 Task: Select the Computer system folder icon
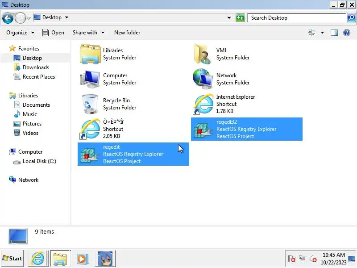pos(90,79)
